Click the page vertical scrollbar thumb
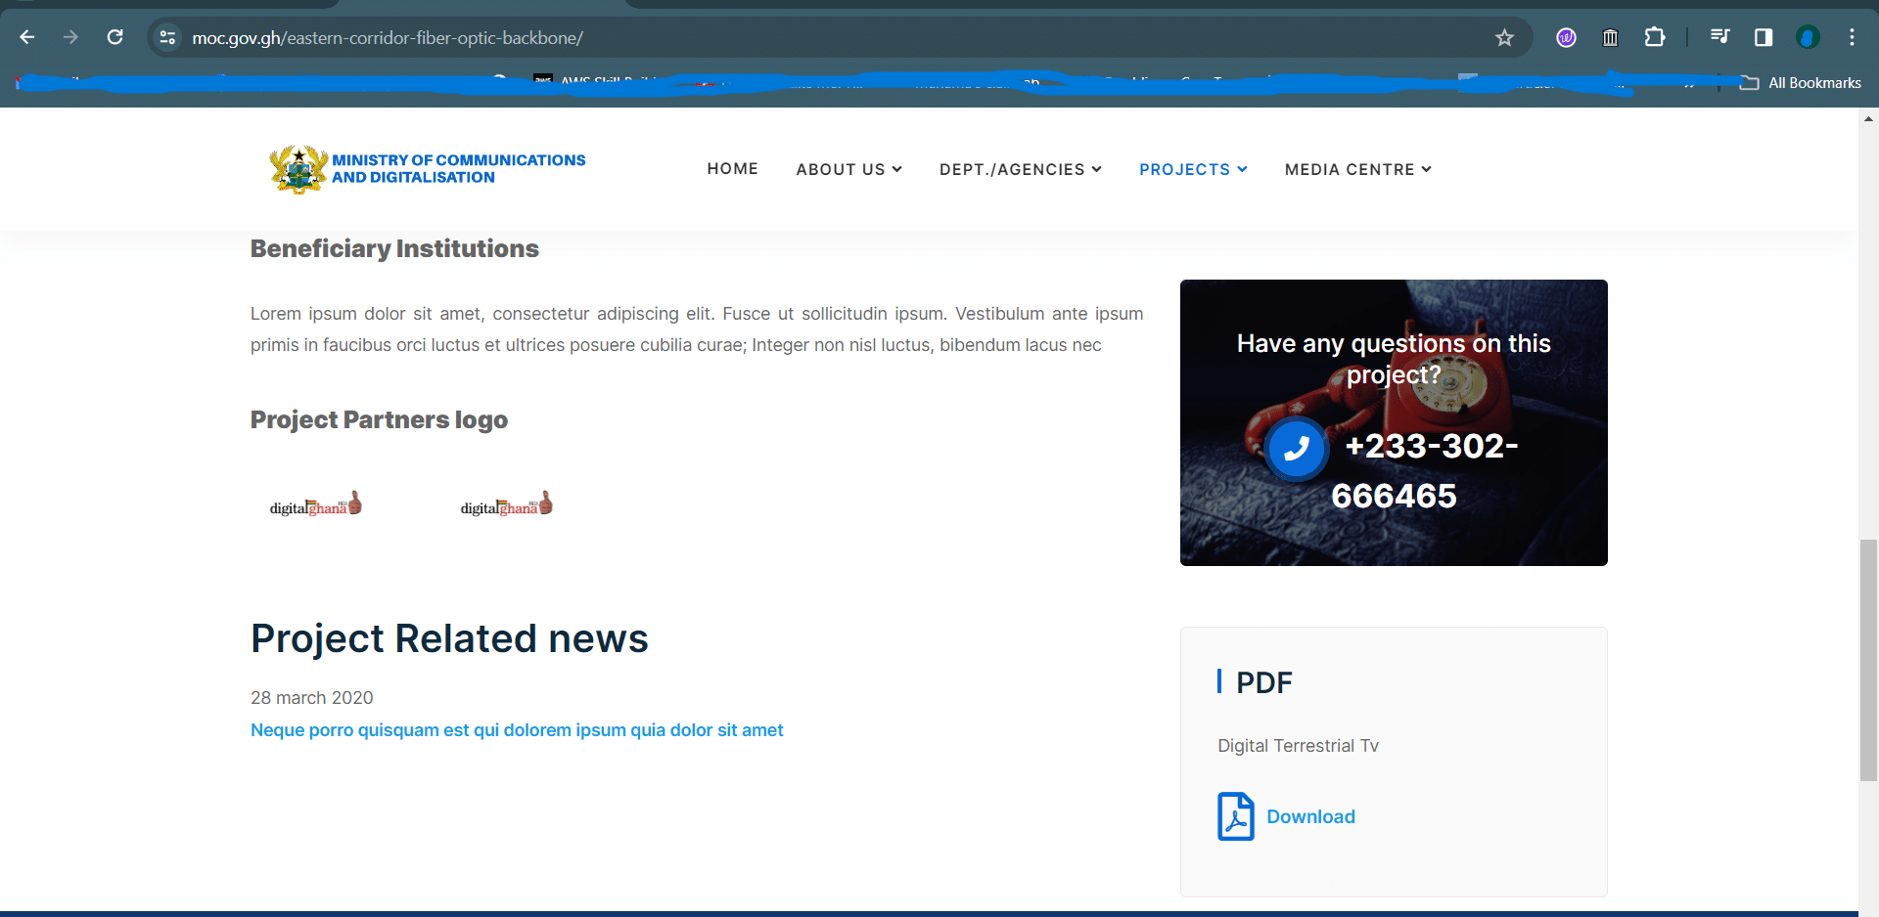Image resolution: width=1879 pixels, height=917 pixels. coord(1868,660)
